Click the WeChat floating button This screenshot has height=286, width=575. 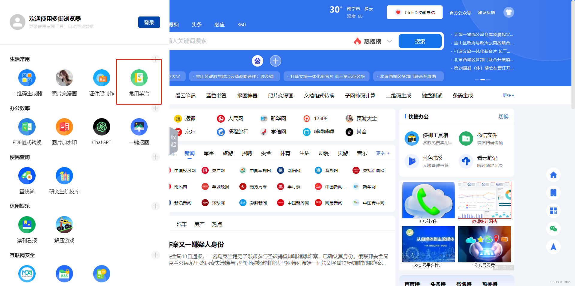click(x=553, y=229)
